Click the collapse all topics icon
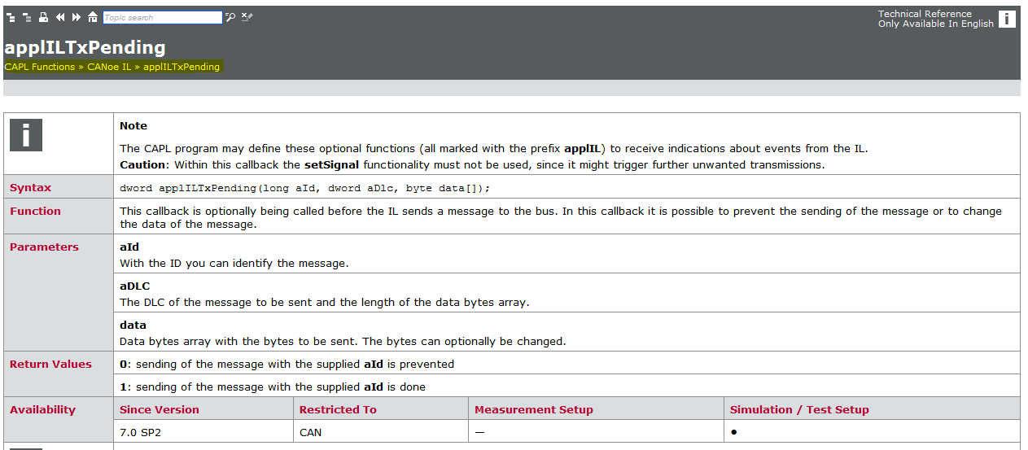Screen dimensions: 1028x450 pyautogui.click(x=27, y=17)
